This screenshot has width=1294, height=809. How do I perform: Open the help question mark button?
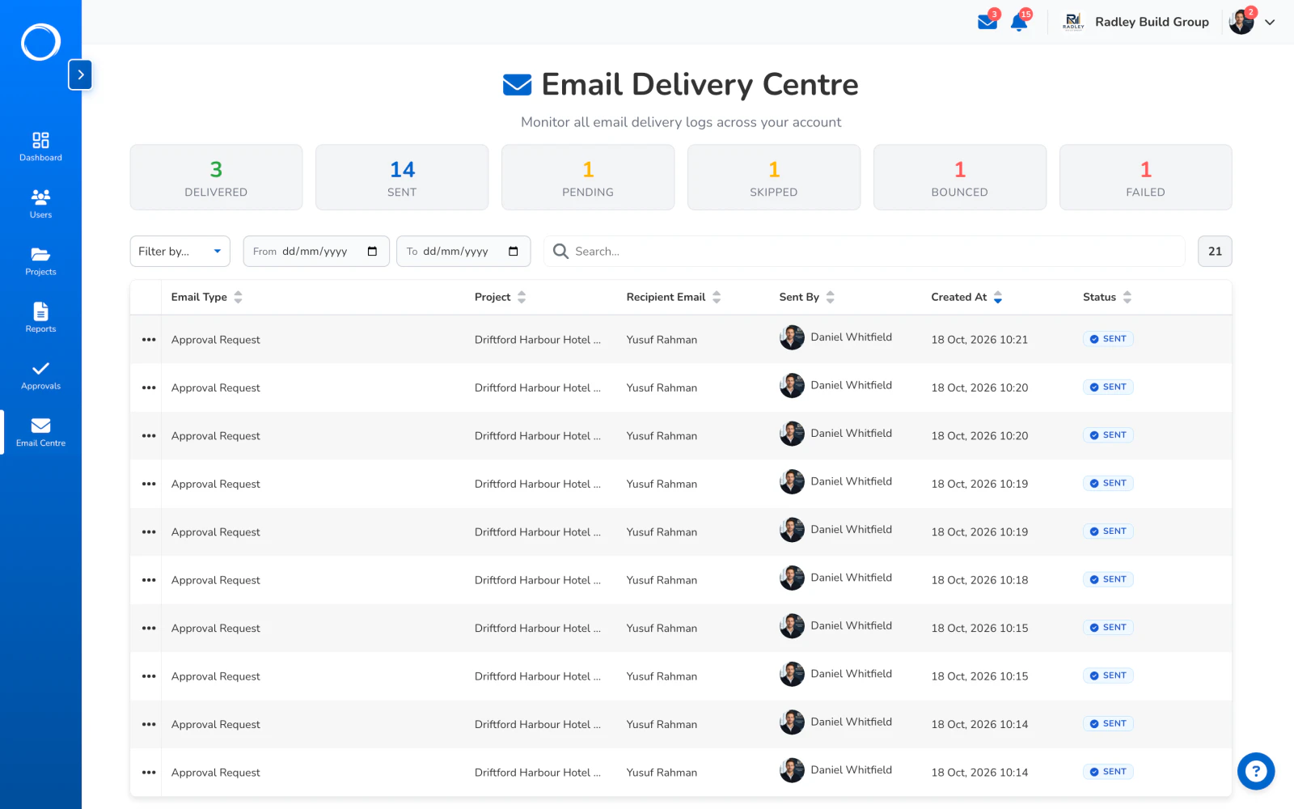[x=1256, y=771]
